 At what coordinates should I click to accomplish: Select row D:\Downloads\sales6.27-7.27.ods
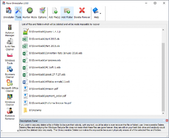pyautogui.click(x=92, y=75)
